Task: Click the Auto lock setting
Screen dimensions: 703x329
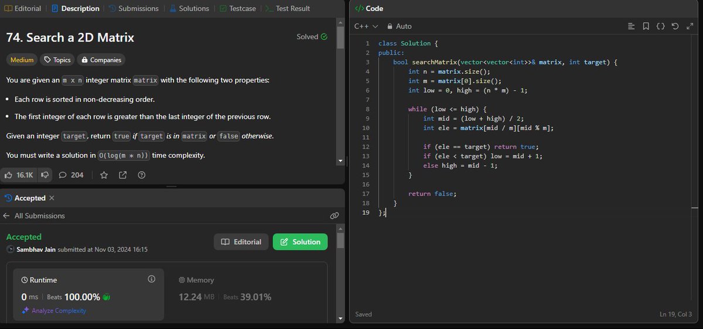Action: 400,26
